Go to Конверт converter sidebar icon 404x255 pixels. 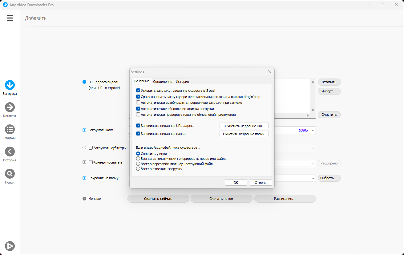pyautogui.click(x=10, y=107)
